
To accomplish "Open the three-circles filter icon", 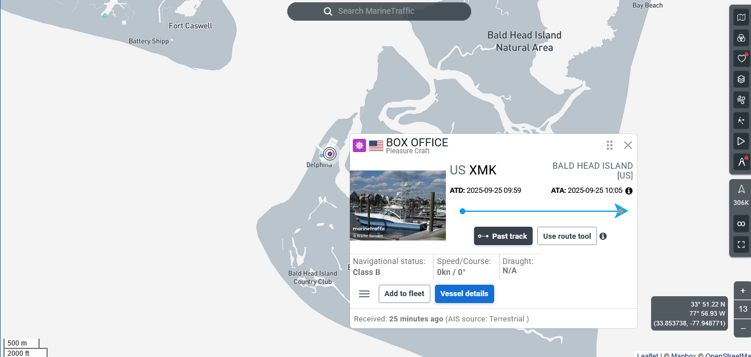I will click(x=741, y=38).
